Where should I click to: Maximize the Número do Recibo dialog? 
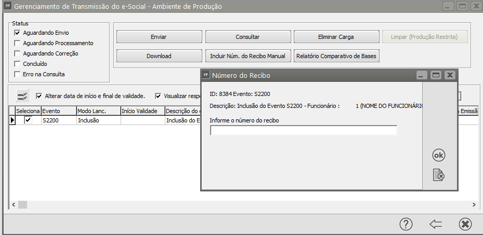pos(436,75)
